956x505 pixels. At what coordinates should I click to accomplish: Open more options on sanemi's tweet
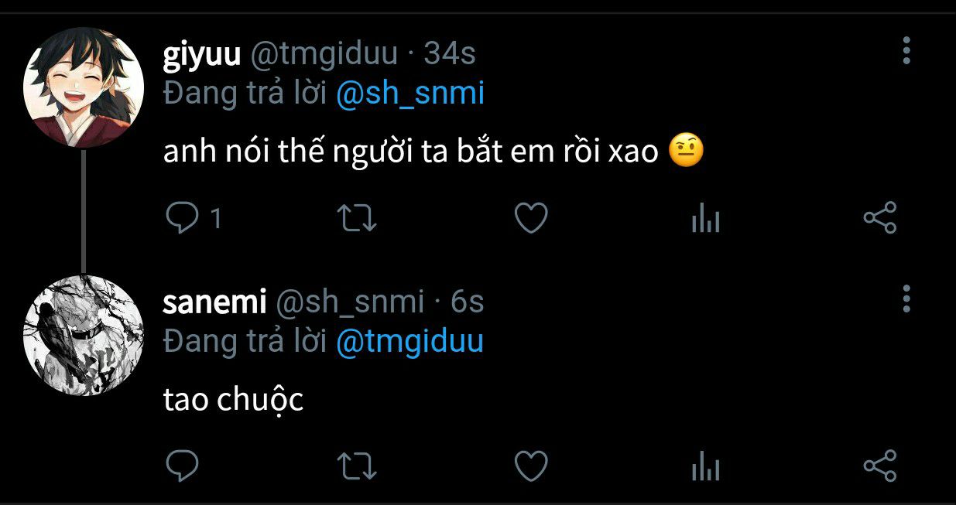coord(906,299)
